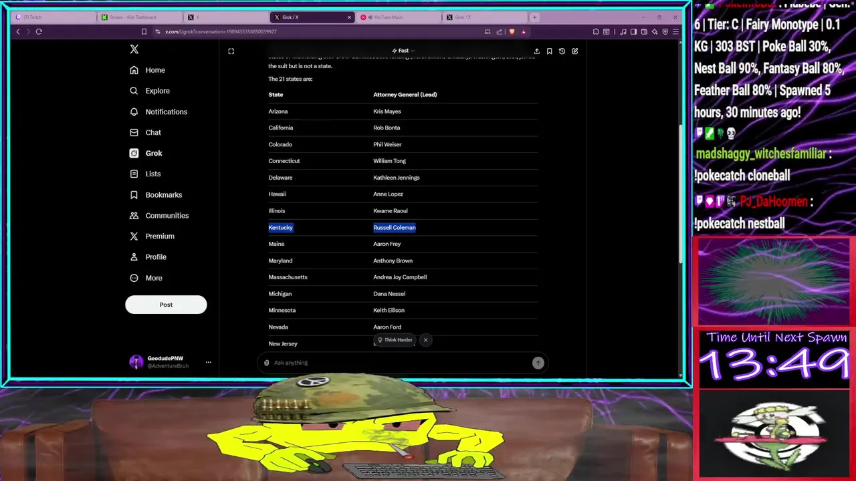Click the Grok sidebar icon
The height and width of the screenshot is (481, 856).
(x=134, y=153)
